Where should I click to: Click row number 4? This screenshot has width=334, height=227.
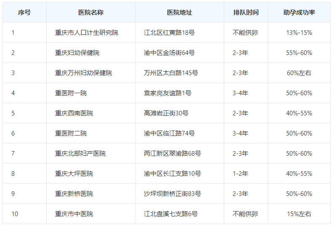pyautogui.click(x=13, y=93)
